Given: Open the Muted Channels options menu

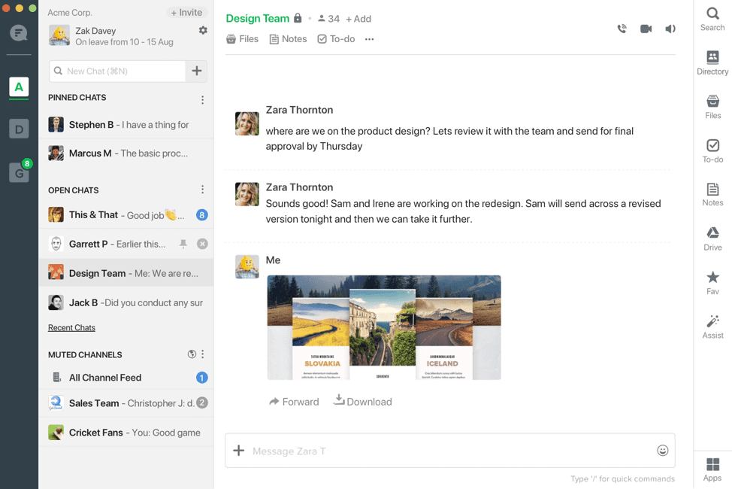Looking at the screenshot, I should [201, 354].
